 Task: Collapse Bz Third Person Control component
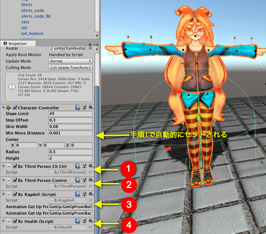point(3,180)
